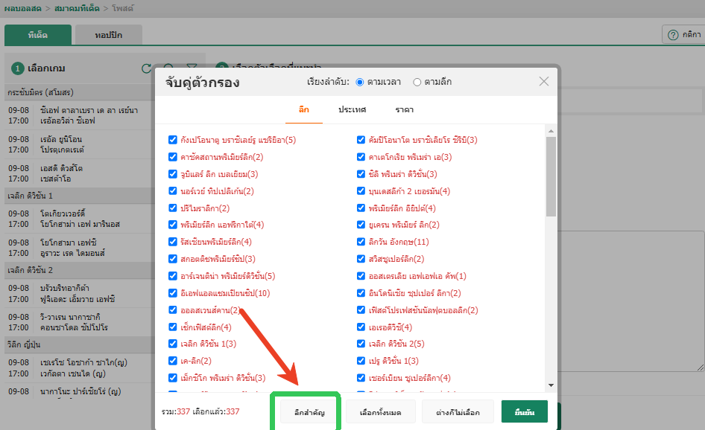
Task: Select the โตเกียวเวอร์ดี้ match row
Action: [80, 219]
